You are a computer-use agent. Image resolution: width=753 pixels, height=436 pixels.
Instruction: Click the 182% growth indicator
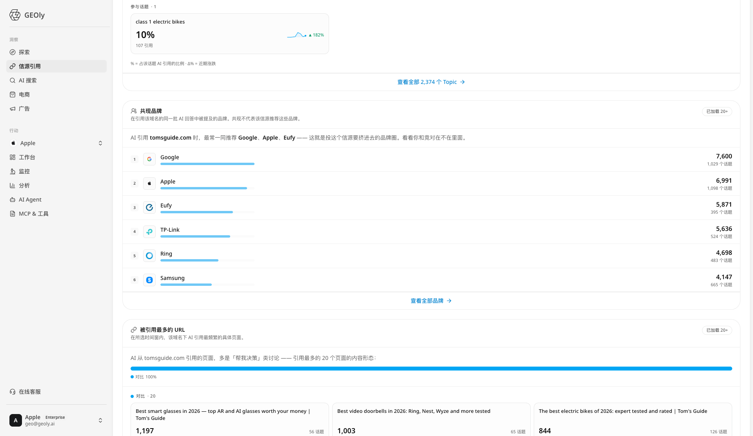point(316,35)
